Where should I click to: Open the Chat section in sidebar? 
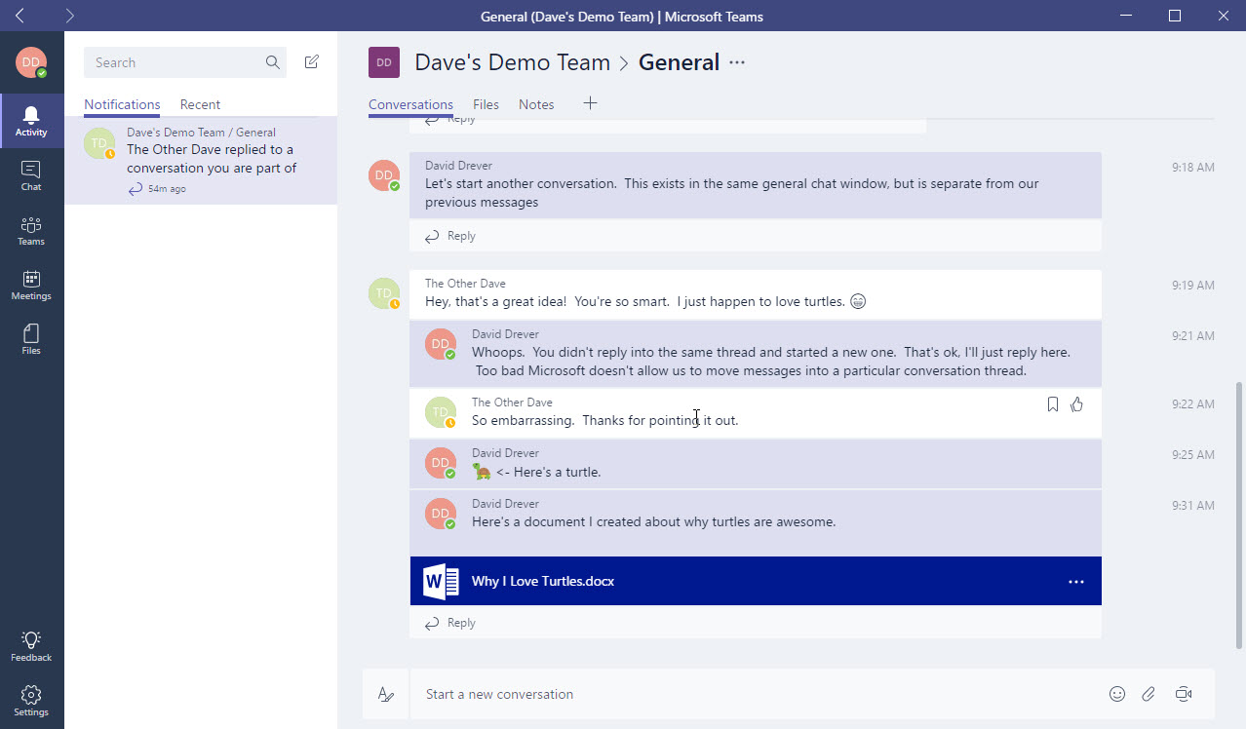[x=31, y=175]
